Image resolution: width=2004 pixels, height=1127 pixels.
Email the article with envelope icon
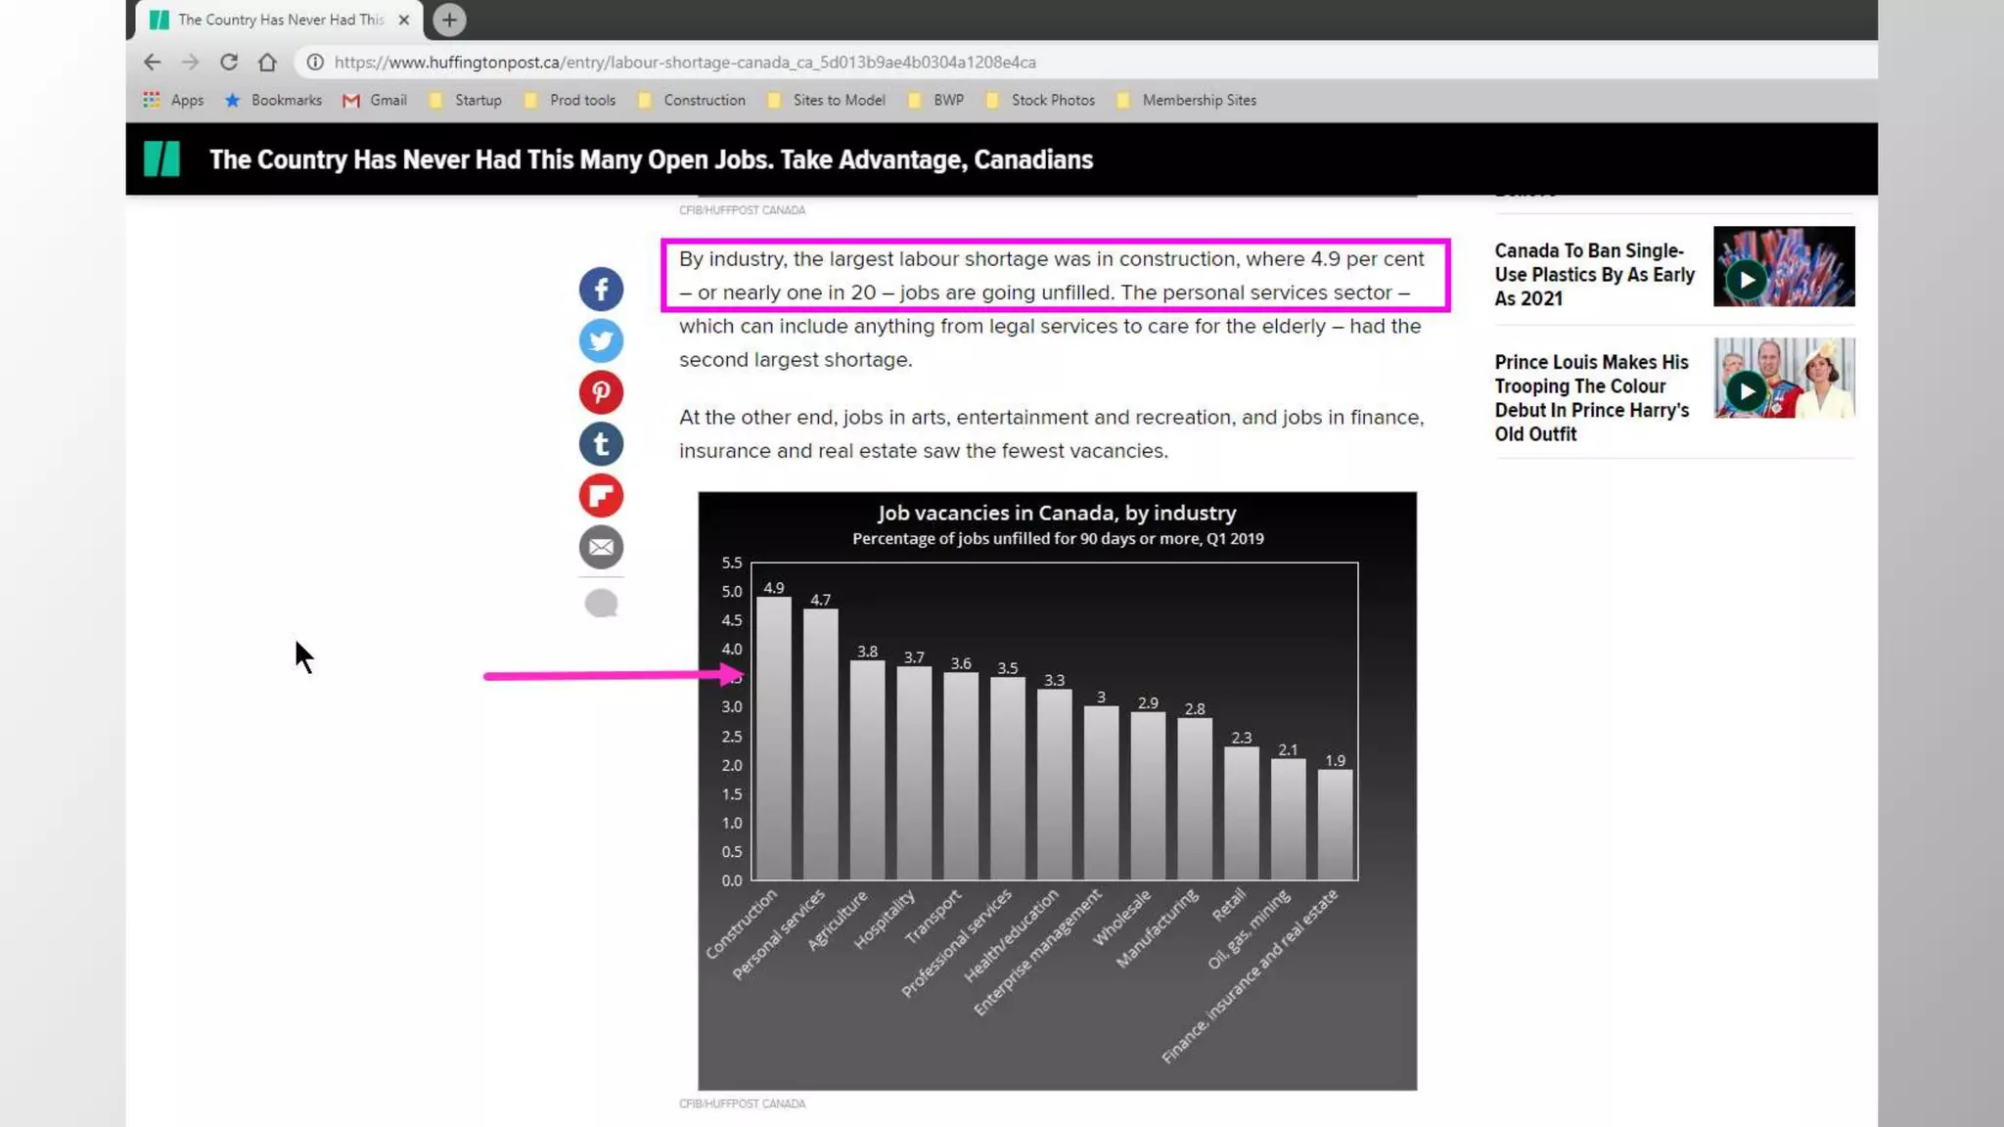[x=601, y=547]
